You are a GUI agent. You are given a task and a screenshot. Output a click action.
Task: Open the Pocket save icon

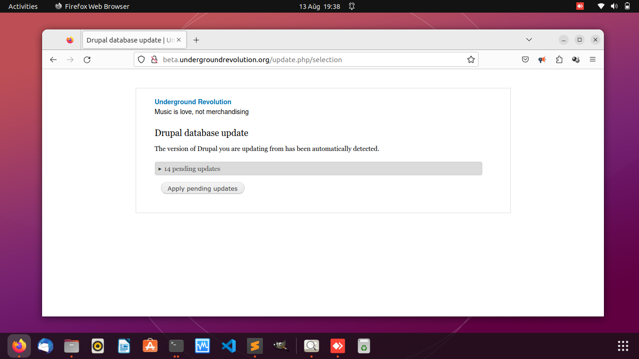(525, 60)
